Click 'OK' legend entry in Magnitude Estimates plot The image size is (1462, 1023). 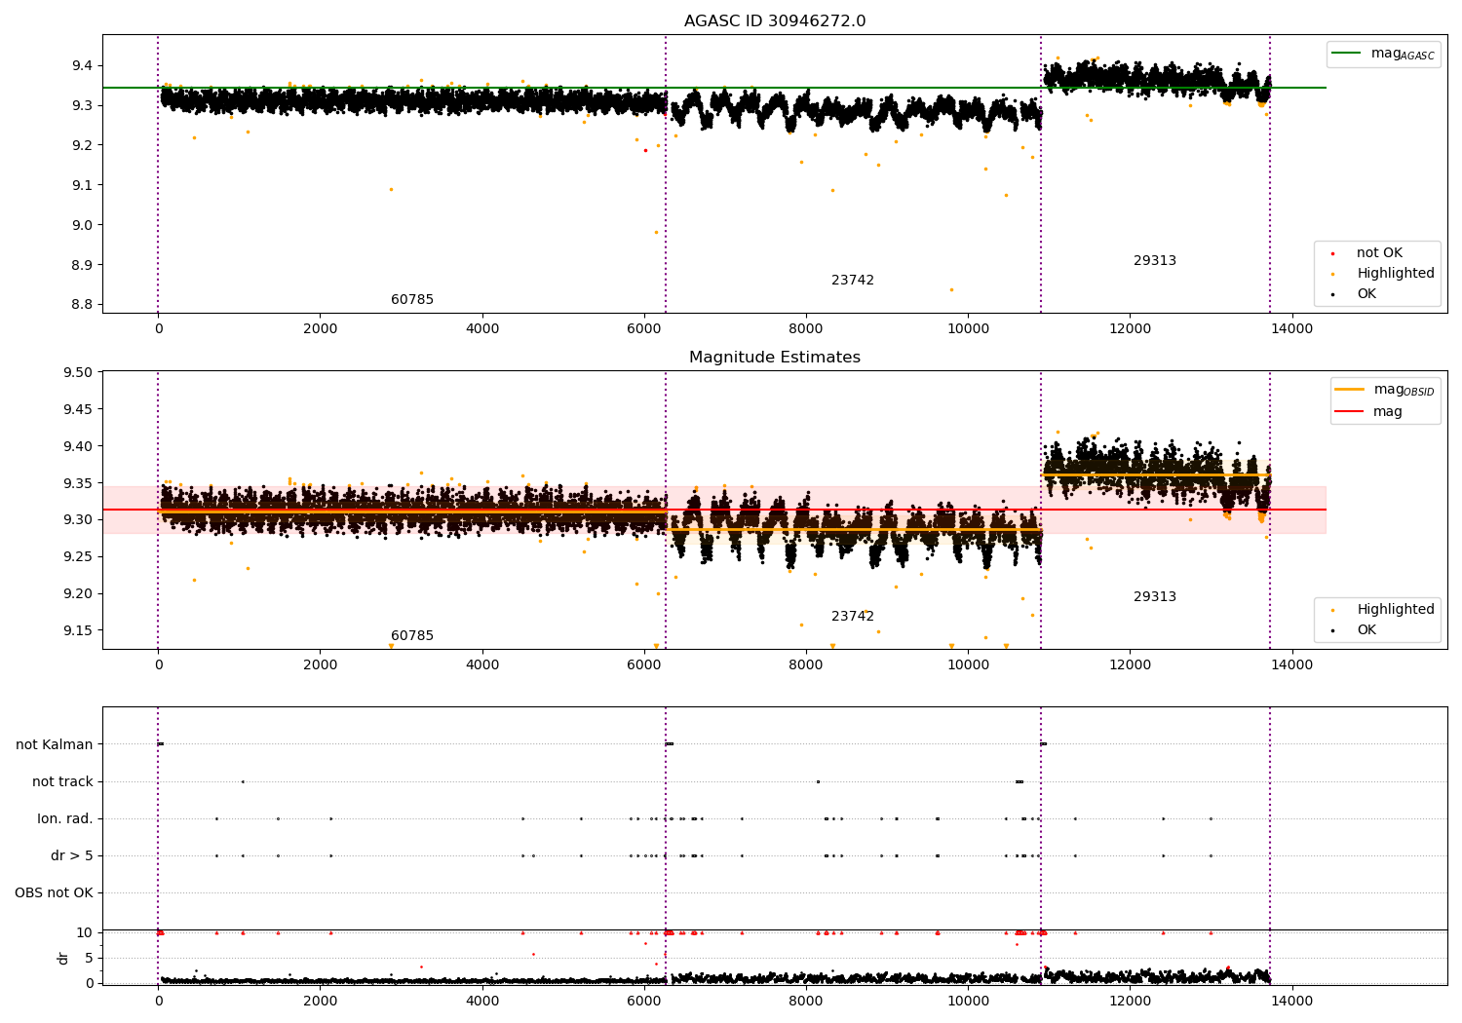pyautogui.click(x=1366, y=630)
